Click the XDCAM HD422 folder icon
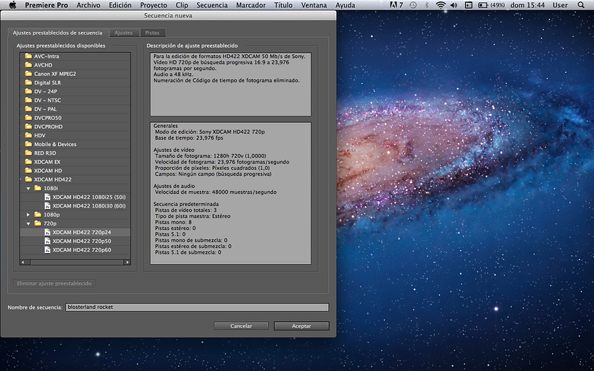This screenshot has height=371, width=594. [x=28, y=179]
